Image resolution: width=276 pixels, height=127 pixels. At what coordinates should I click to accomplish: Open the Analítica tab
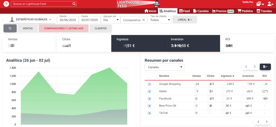[168, 11]
